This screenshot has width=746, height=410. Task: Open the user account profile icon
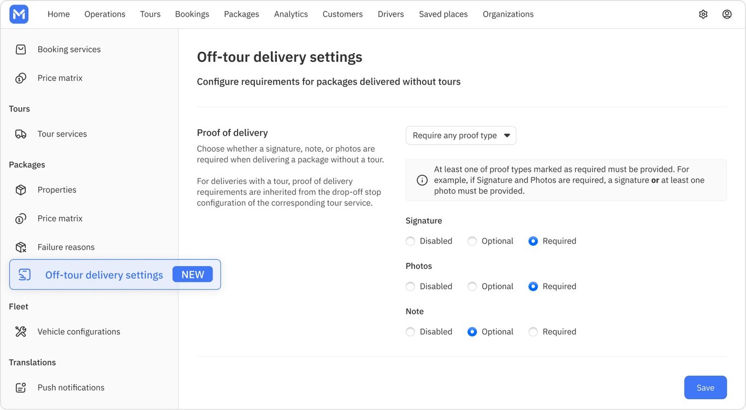pyautogui.click(x=727, y=14)
